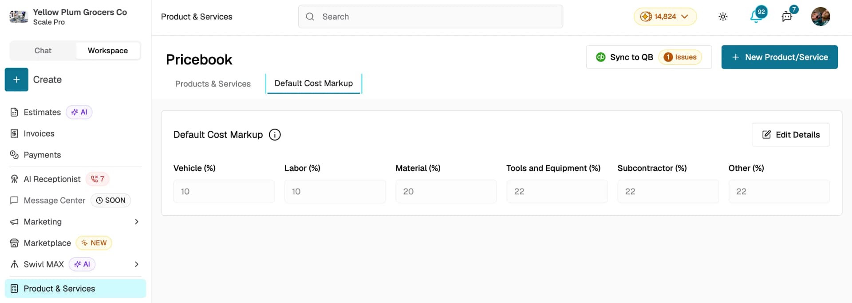Viewport: 852px width, 303px height.
Task: Click the Other (%) field
Action: tap(779, 192)
